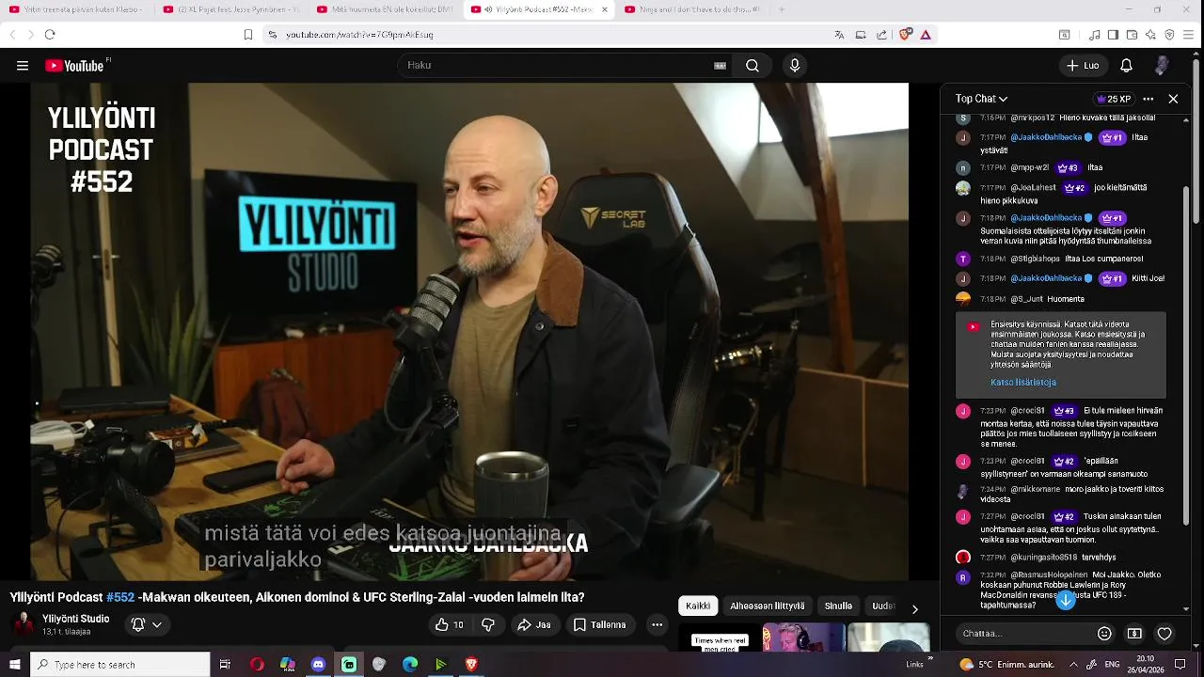
Task: Open Microsoft Edge from the taskbar
Action: pyautogui.click(x=410, y=665)
